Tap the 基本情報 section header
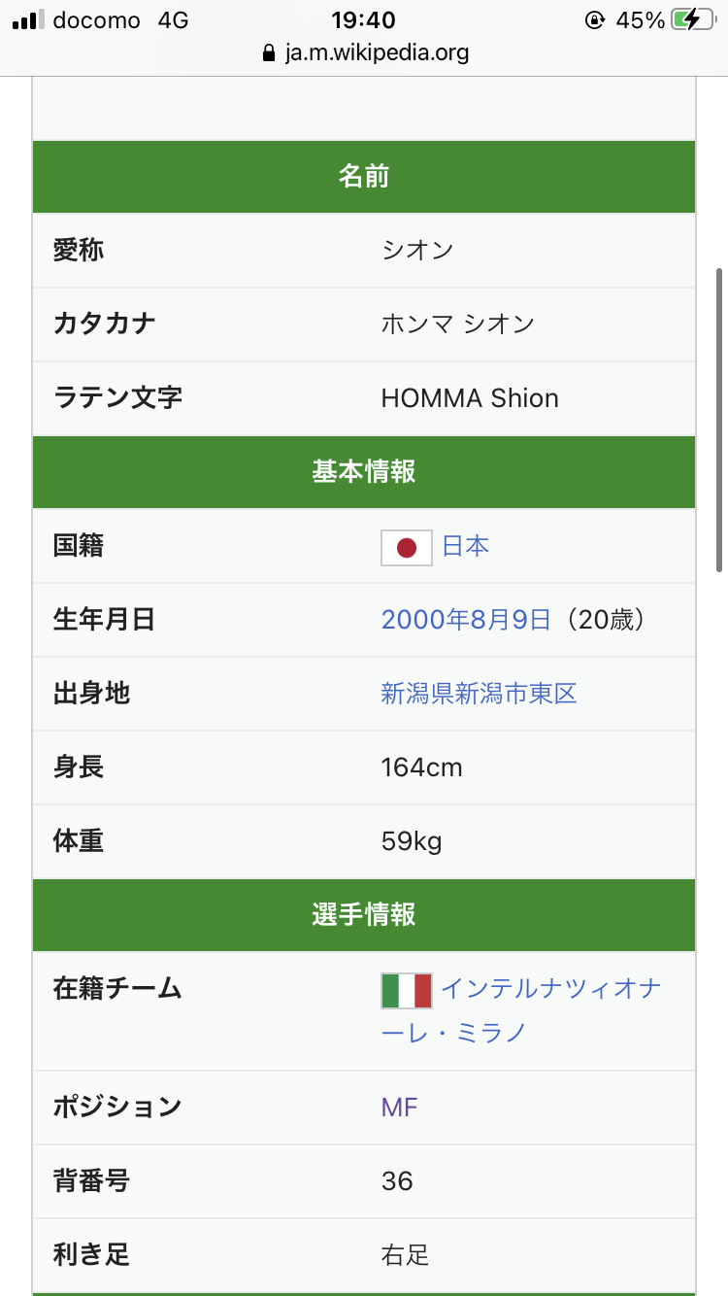Image resolution: width=728 pixels, height=1296 pixels. (364, 472)
